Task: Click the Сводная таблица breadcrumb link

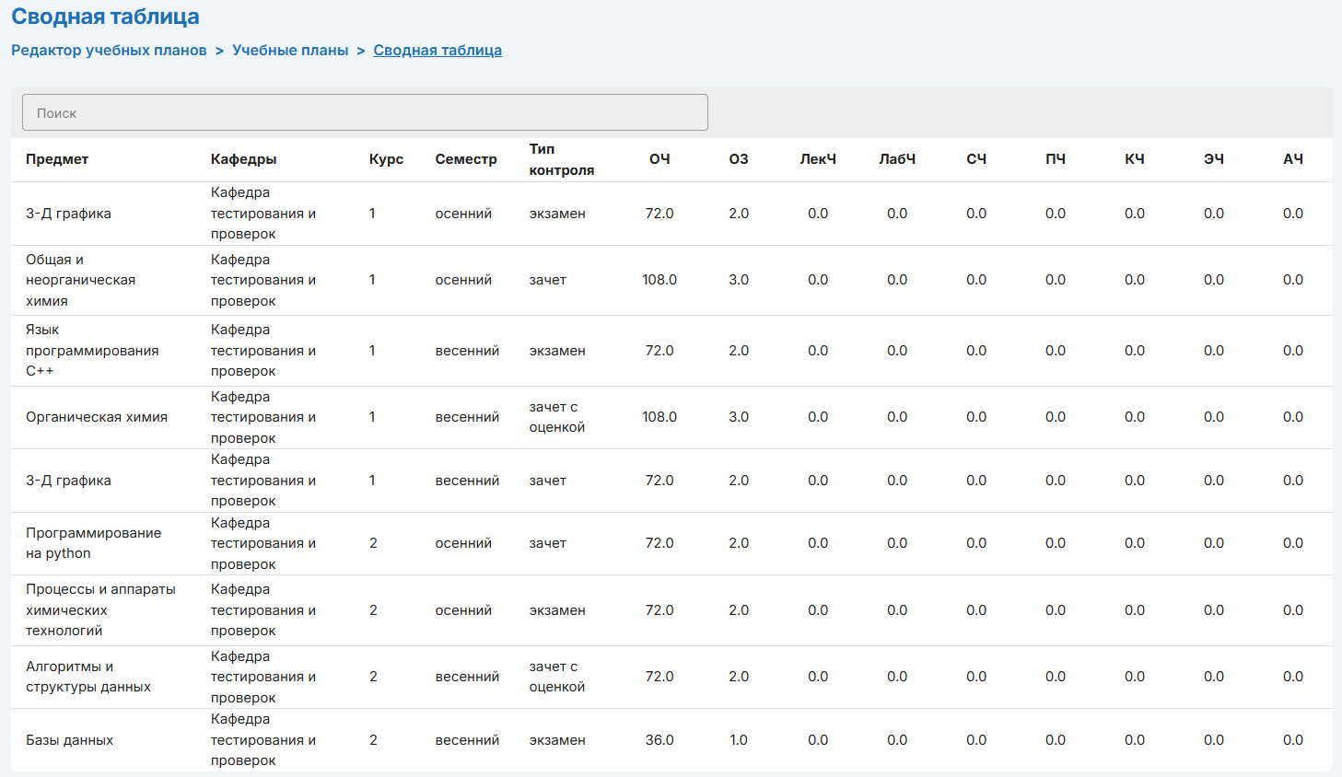Action: (438, 50)
